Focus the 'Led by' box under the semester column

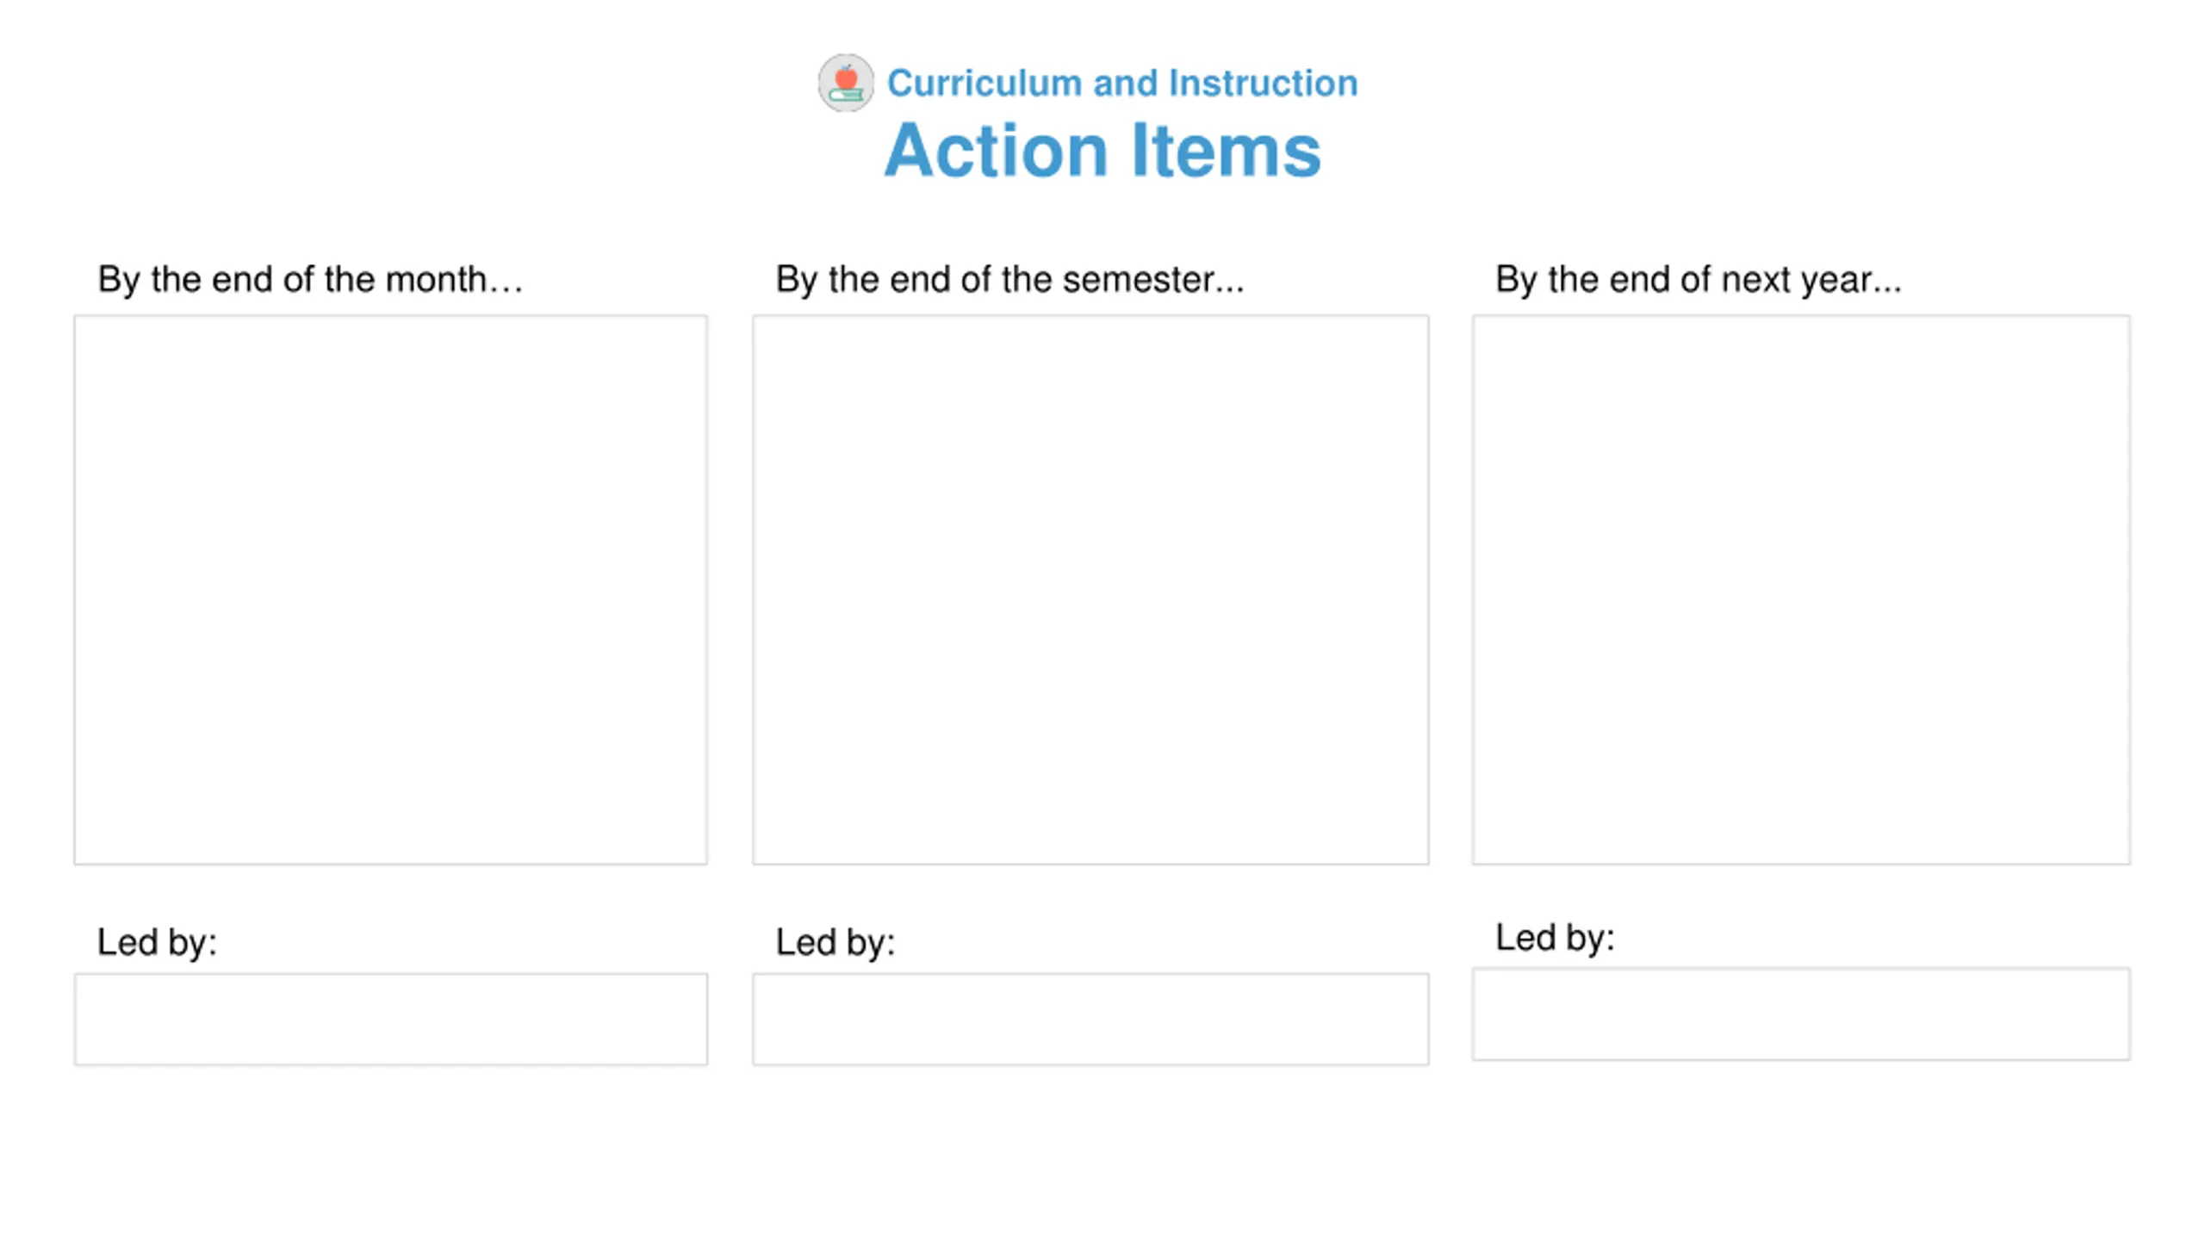(1090, 1020)
